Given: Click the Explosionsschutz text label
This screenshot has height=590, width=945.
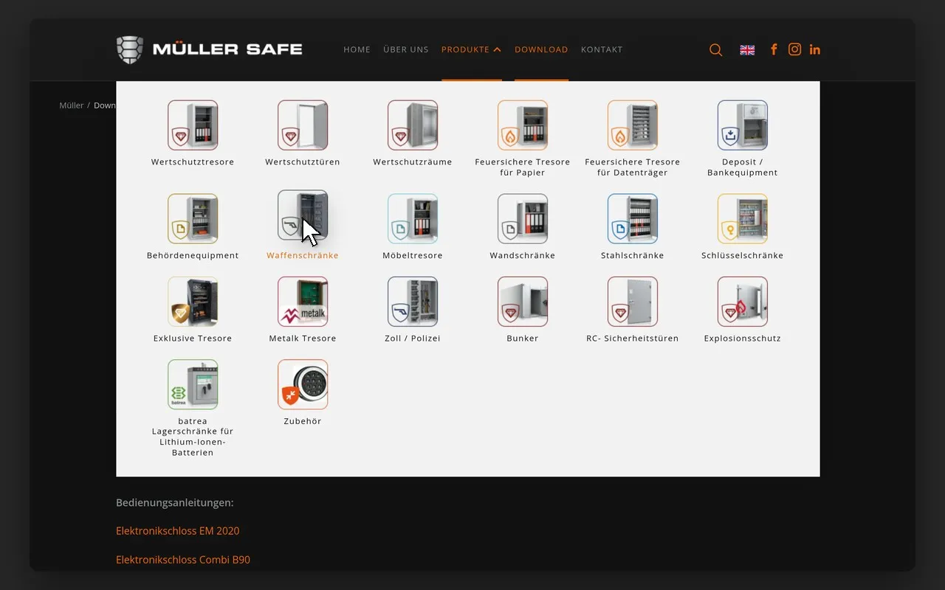Looking at the screenshot, I should [743, 339].
